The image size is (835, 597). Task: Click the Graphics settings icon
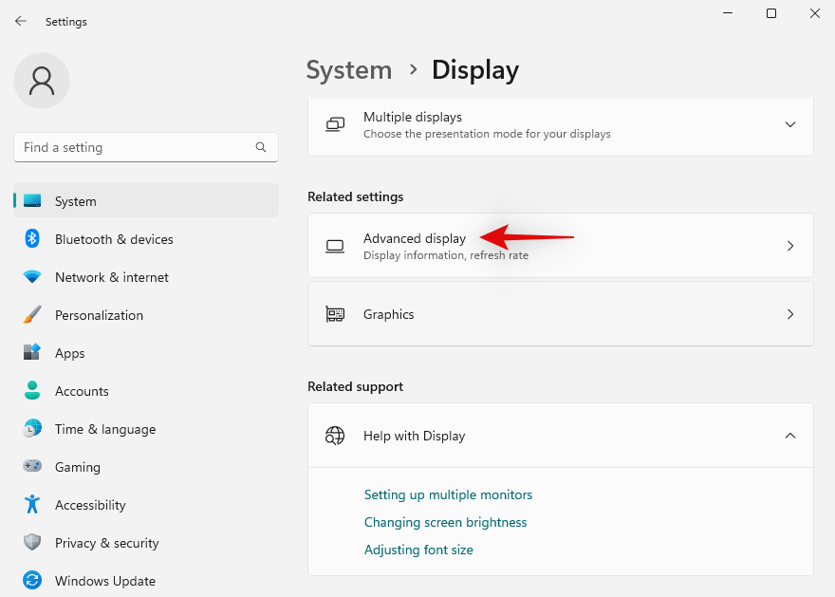335,314
